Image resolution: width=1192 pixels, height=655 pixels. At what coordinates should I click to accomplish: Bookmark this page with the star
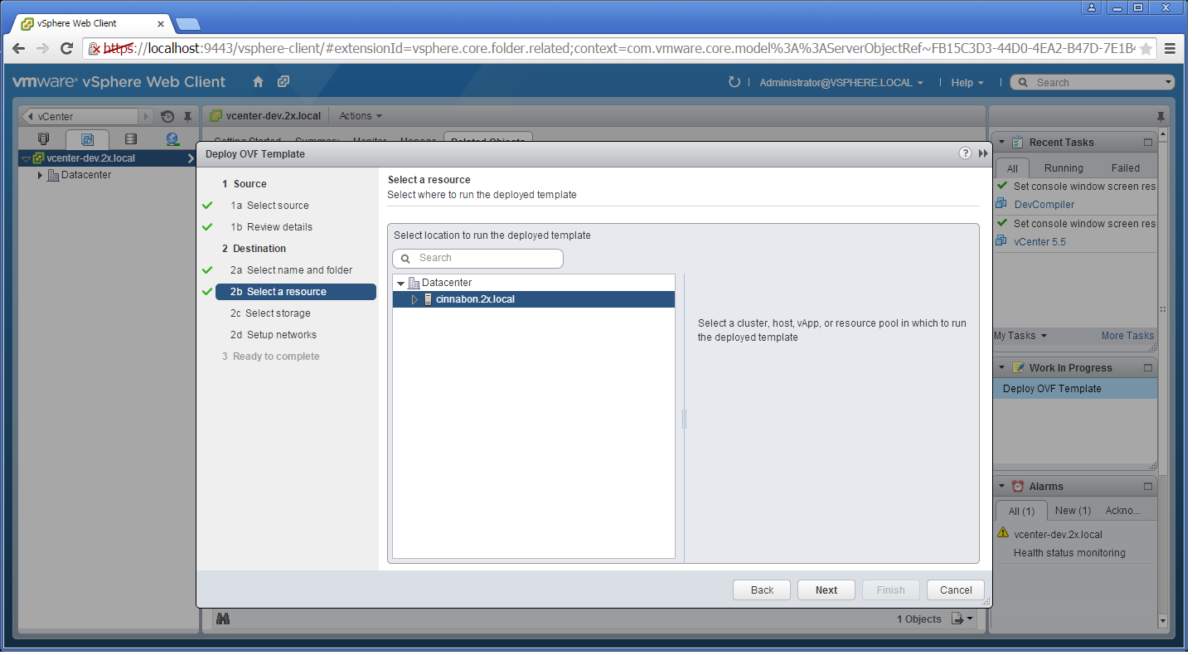[x=1146, y=49]
